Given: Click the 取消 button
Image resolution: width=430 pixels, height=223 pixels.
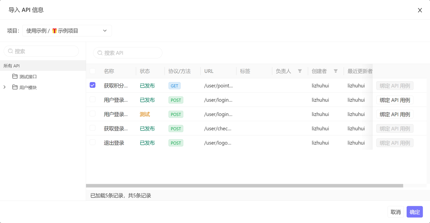Looking at the screenshot, I should tap(396, 212).
